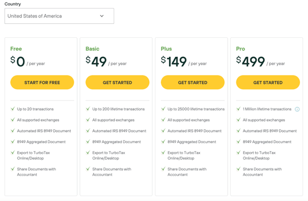This screenshot has width=308, height=201.
Task: Click the Pro plan Export to TurboTax Online/Desktop text
Action: [259, 155]
